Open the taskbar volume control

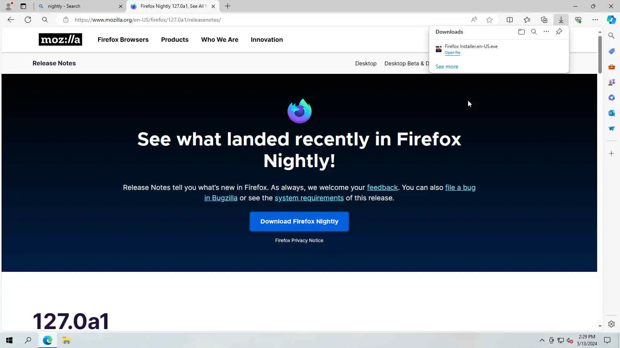pos(570,340)
